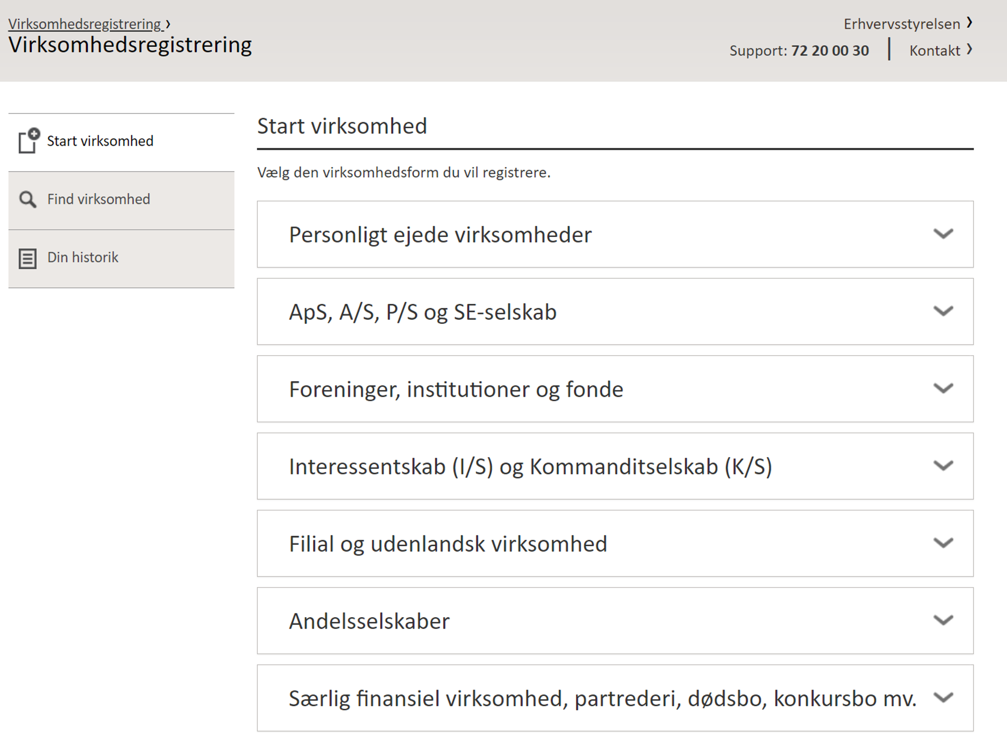Click the Din historik list icon
Image resolution: width=1007 pixels, height=749 pixels.
tap(27, 259)
